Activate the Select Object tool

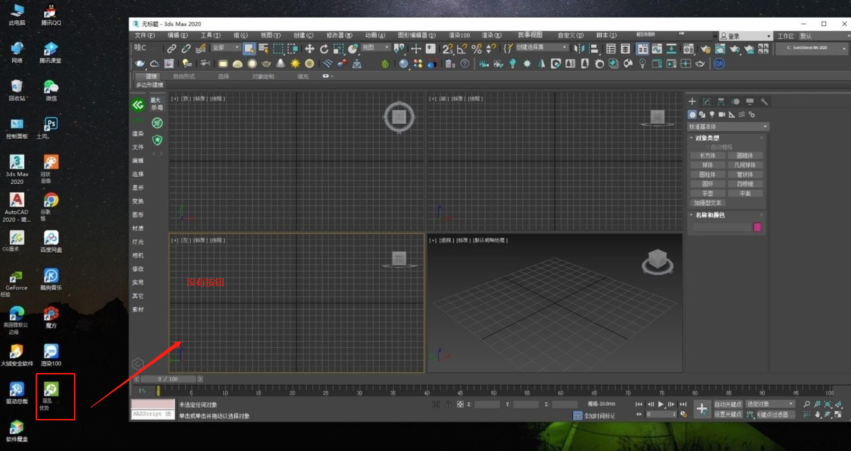(x=249, y=49)
